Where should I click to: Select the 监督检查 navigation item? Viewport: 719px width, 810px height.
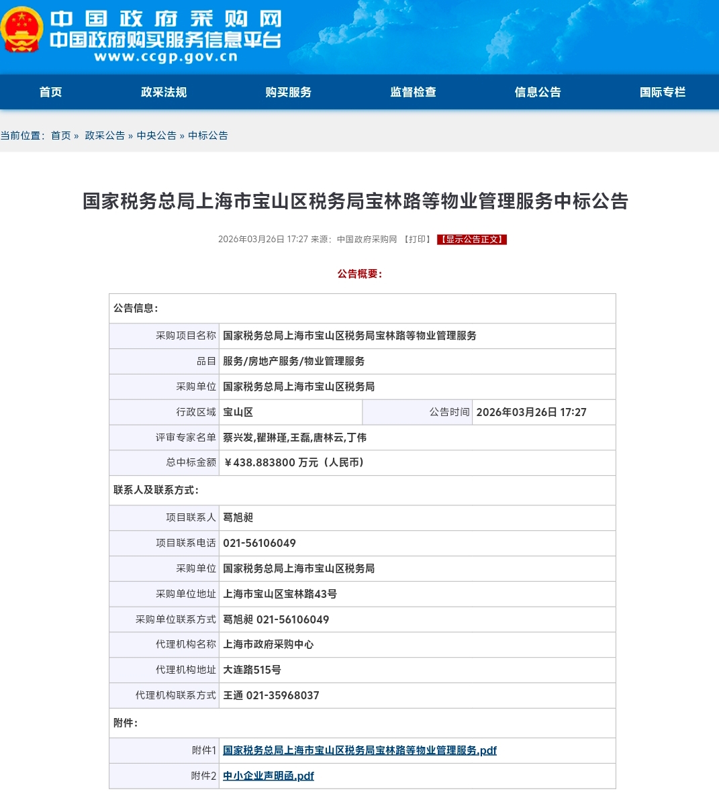point(413,92)
